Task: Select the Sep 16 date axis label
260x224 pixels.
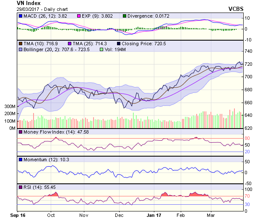Action: coord(18,215)
